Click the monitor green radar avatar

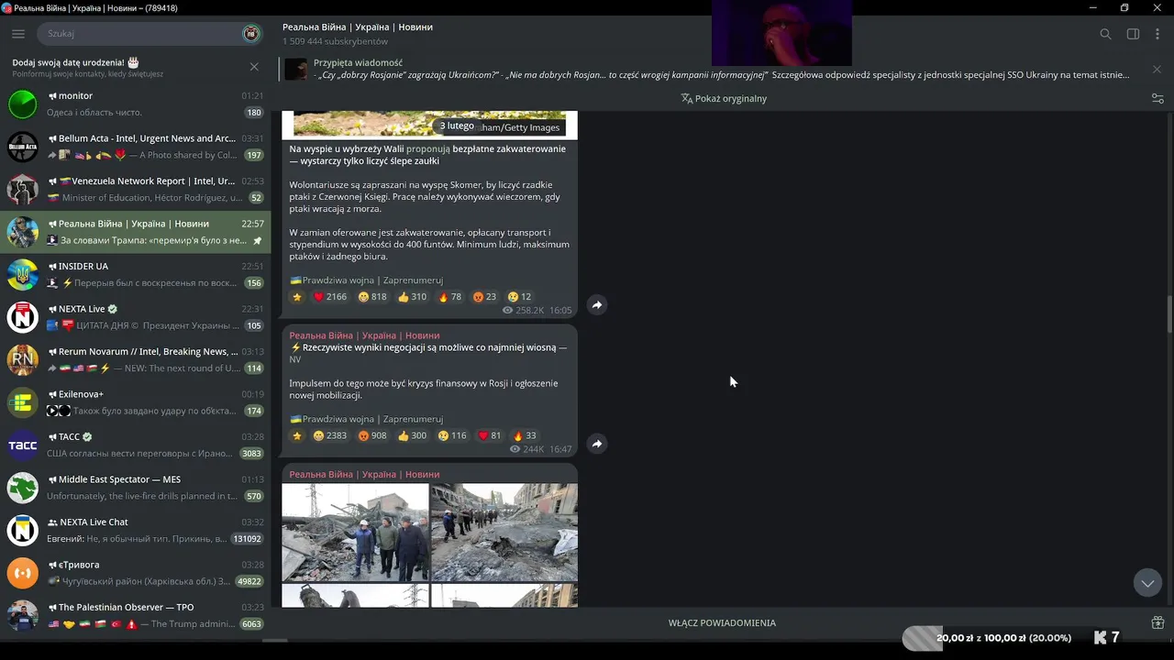23,104
